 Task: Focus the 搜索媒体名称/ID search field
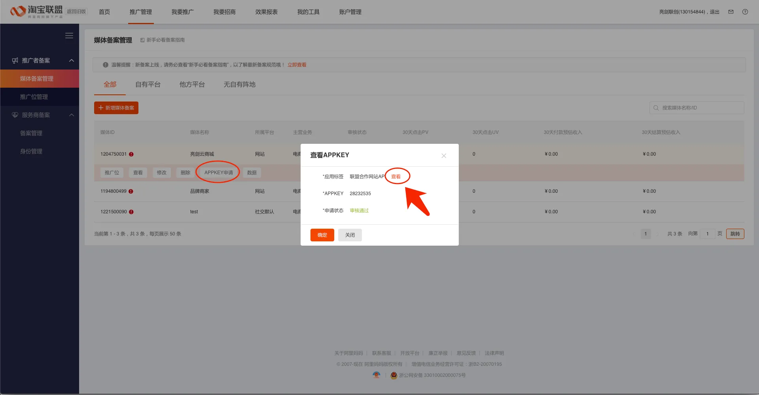click(697, 108)
